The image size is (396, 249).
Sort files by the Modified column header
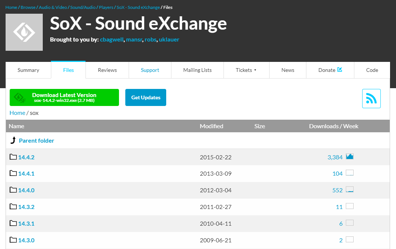(212, 126)
